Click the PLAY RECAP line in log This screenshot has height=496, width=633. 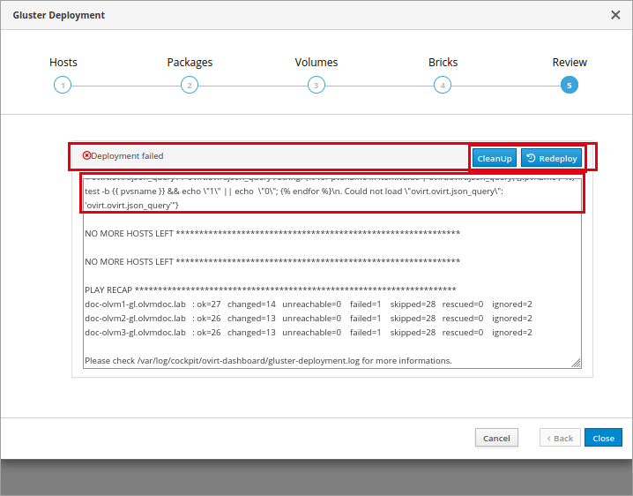(271, 289)
